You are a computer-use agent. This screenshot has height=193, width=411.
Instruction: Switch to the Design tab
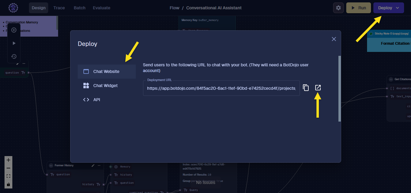[x=39, y=8]
